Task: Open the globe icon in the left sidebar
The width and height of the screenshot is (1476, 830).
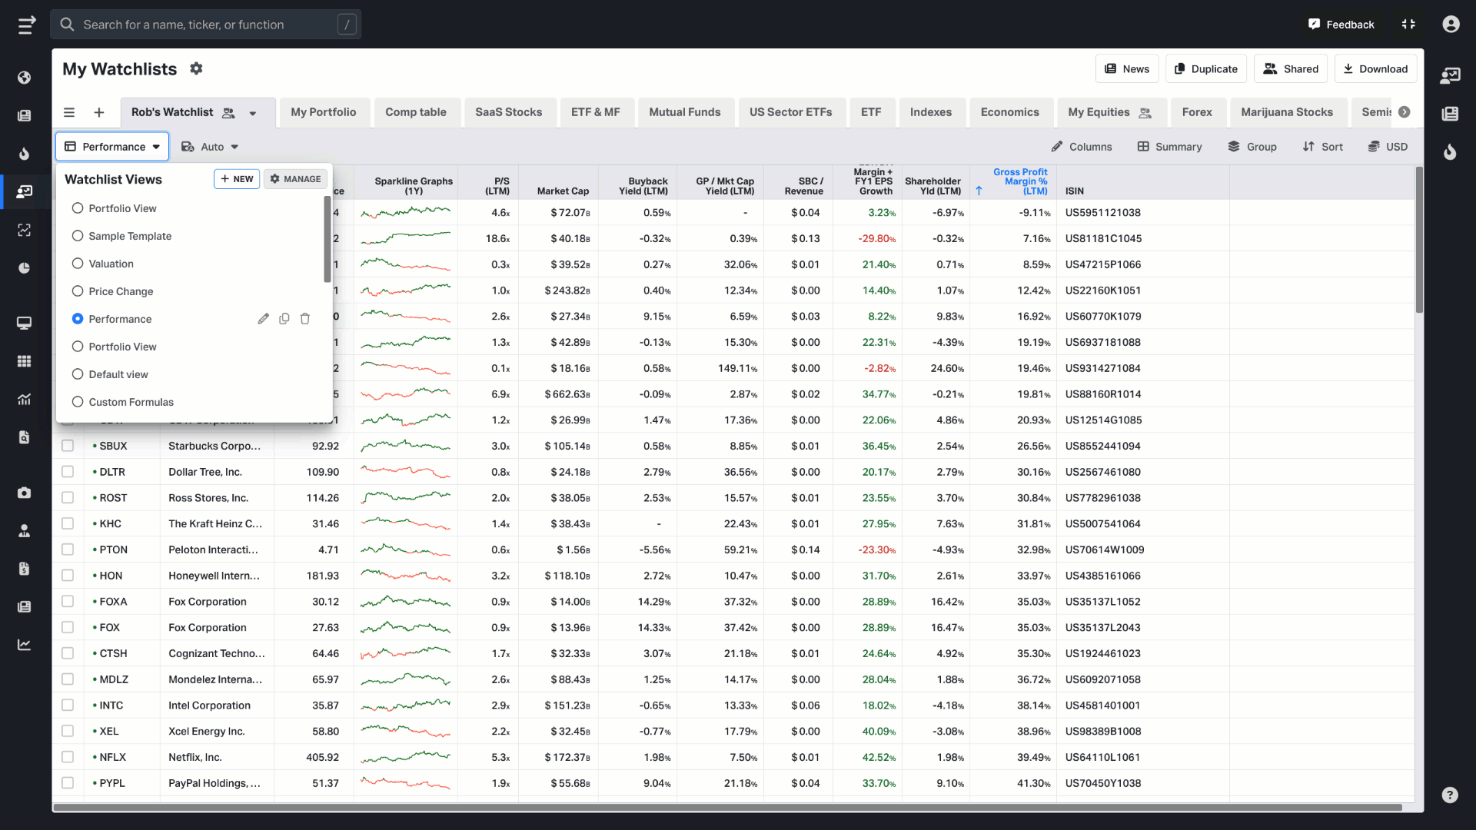Action: coord(25,78)
